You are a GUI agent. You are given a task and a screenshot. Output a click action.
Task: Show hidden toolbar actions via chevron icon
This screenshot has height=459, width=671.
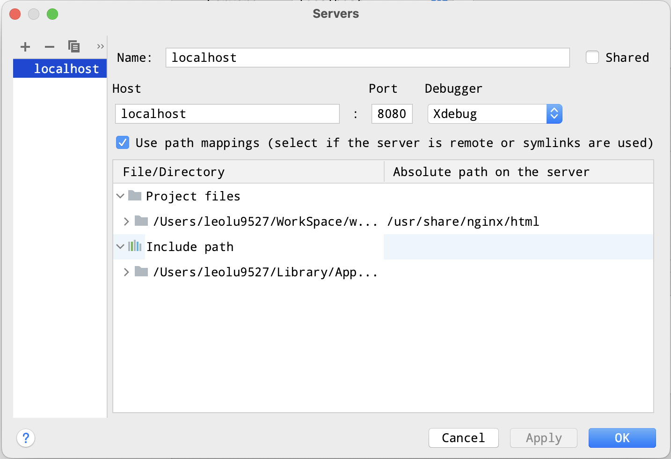100,46
